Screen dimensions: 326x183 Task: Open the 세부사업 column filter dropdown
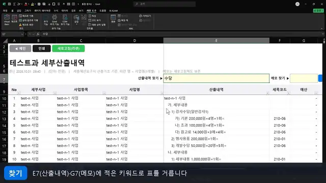point(55,93)
